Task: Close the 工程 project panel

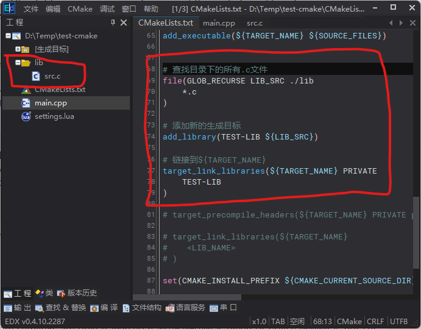Action: pyautogui.click(x=124, y=23)
